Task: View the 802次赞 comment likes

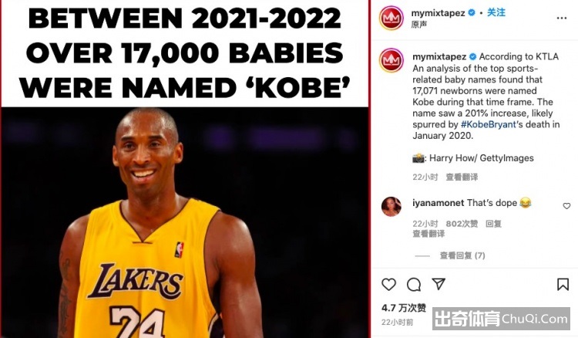Action: click(x=462, y=224)
